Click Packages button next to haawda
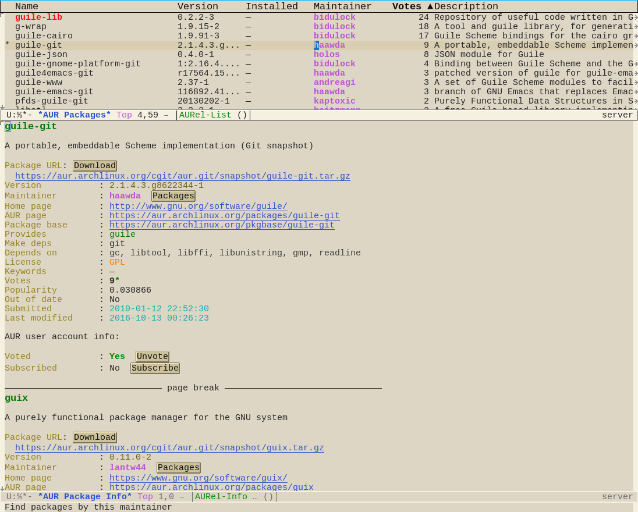This screenshot has width=638, height=512. [173, 196]
